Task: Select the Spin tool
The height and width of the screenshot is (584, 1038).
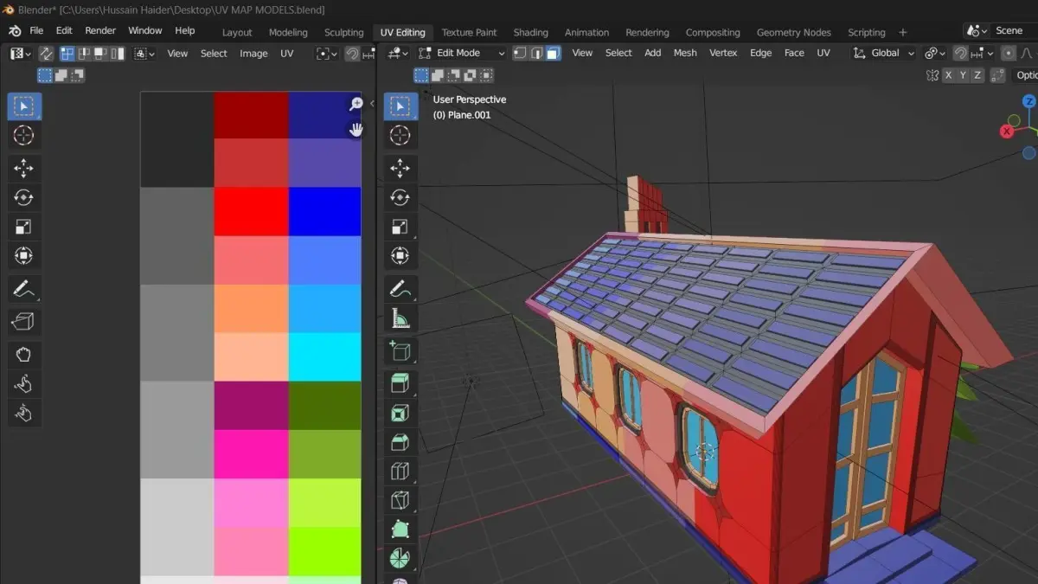Action: [400, 559]
